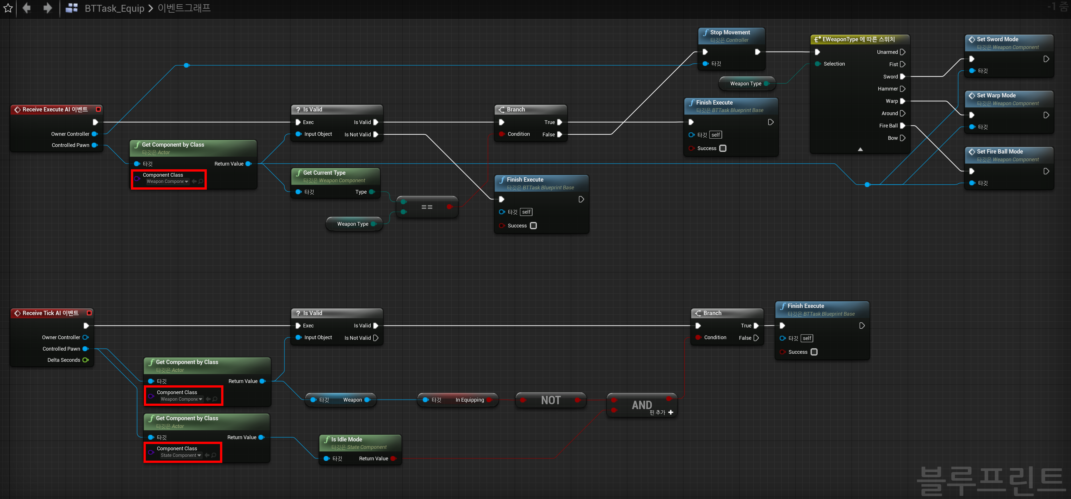Click the magnifier icon beside State Component
The image size is (1071, 499).
[x=214, y=455]
